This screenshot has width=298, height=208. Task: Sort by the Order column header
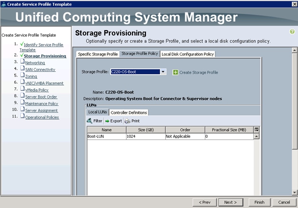pyautogui.click(x=185, y=130)
